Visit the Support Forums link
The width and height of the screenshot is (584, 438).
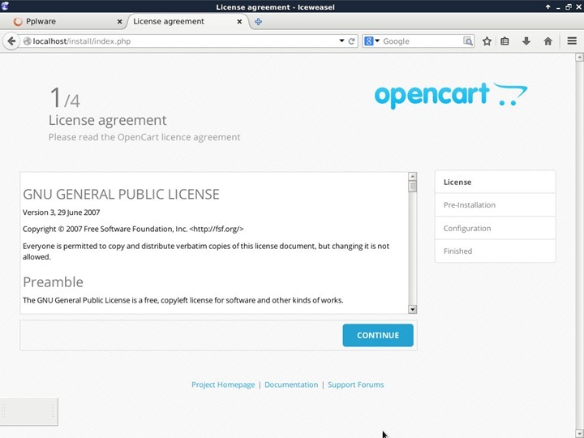point(356,384)
